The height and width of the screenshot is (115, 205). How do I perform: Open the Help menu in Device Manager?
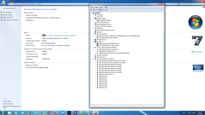(x=106, y=7)
